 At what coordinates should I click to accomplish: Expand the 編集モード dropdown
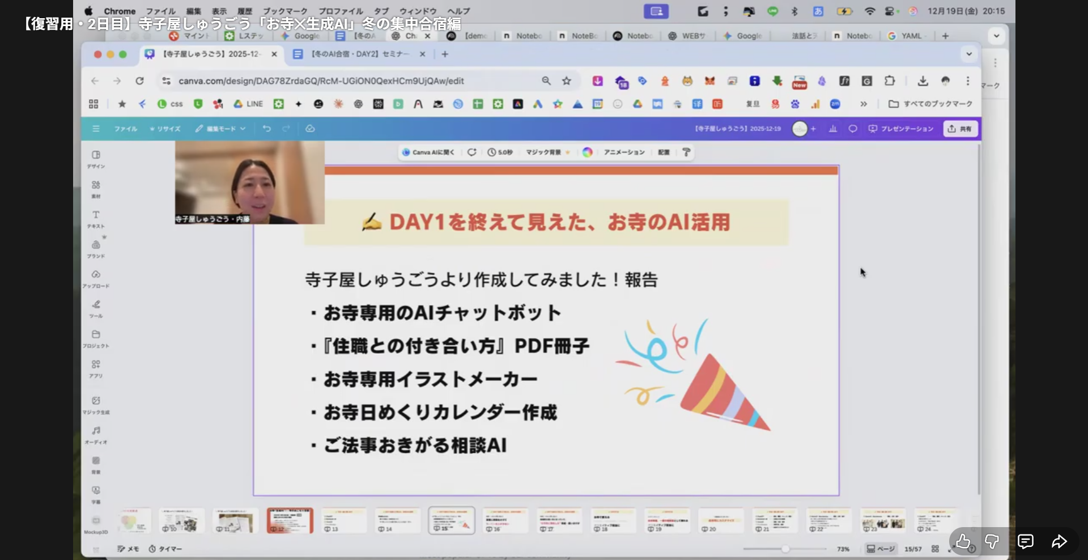(221, 129)
